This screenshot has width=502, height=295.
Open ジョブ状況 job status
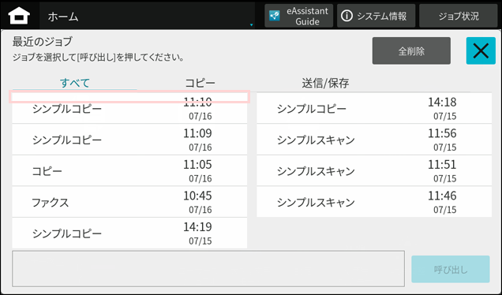[x=458, y=16]
